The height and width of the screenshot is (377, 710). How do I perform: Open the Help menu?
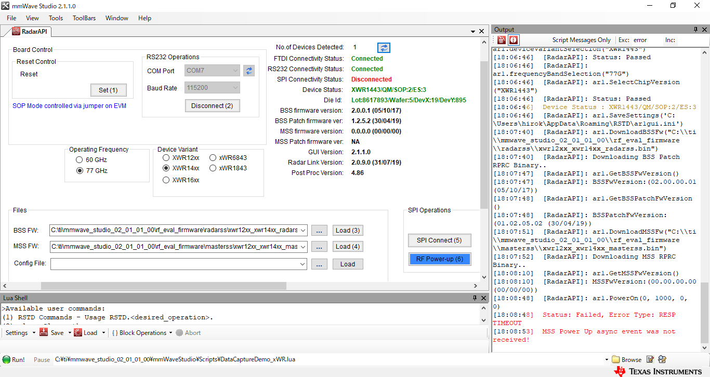click(x=144, y=18)
